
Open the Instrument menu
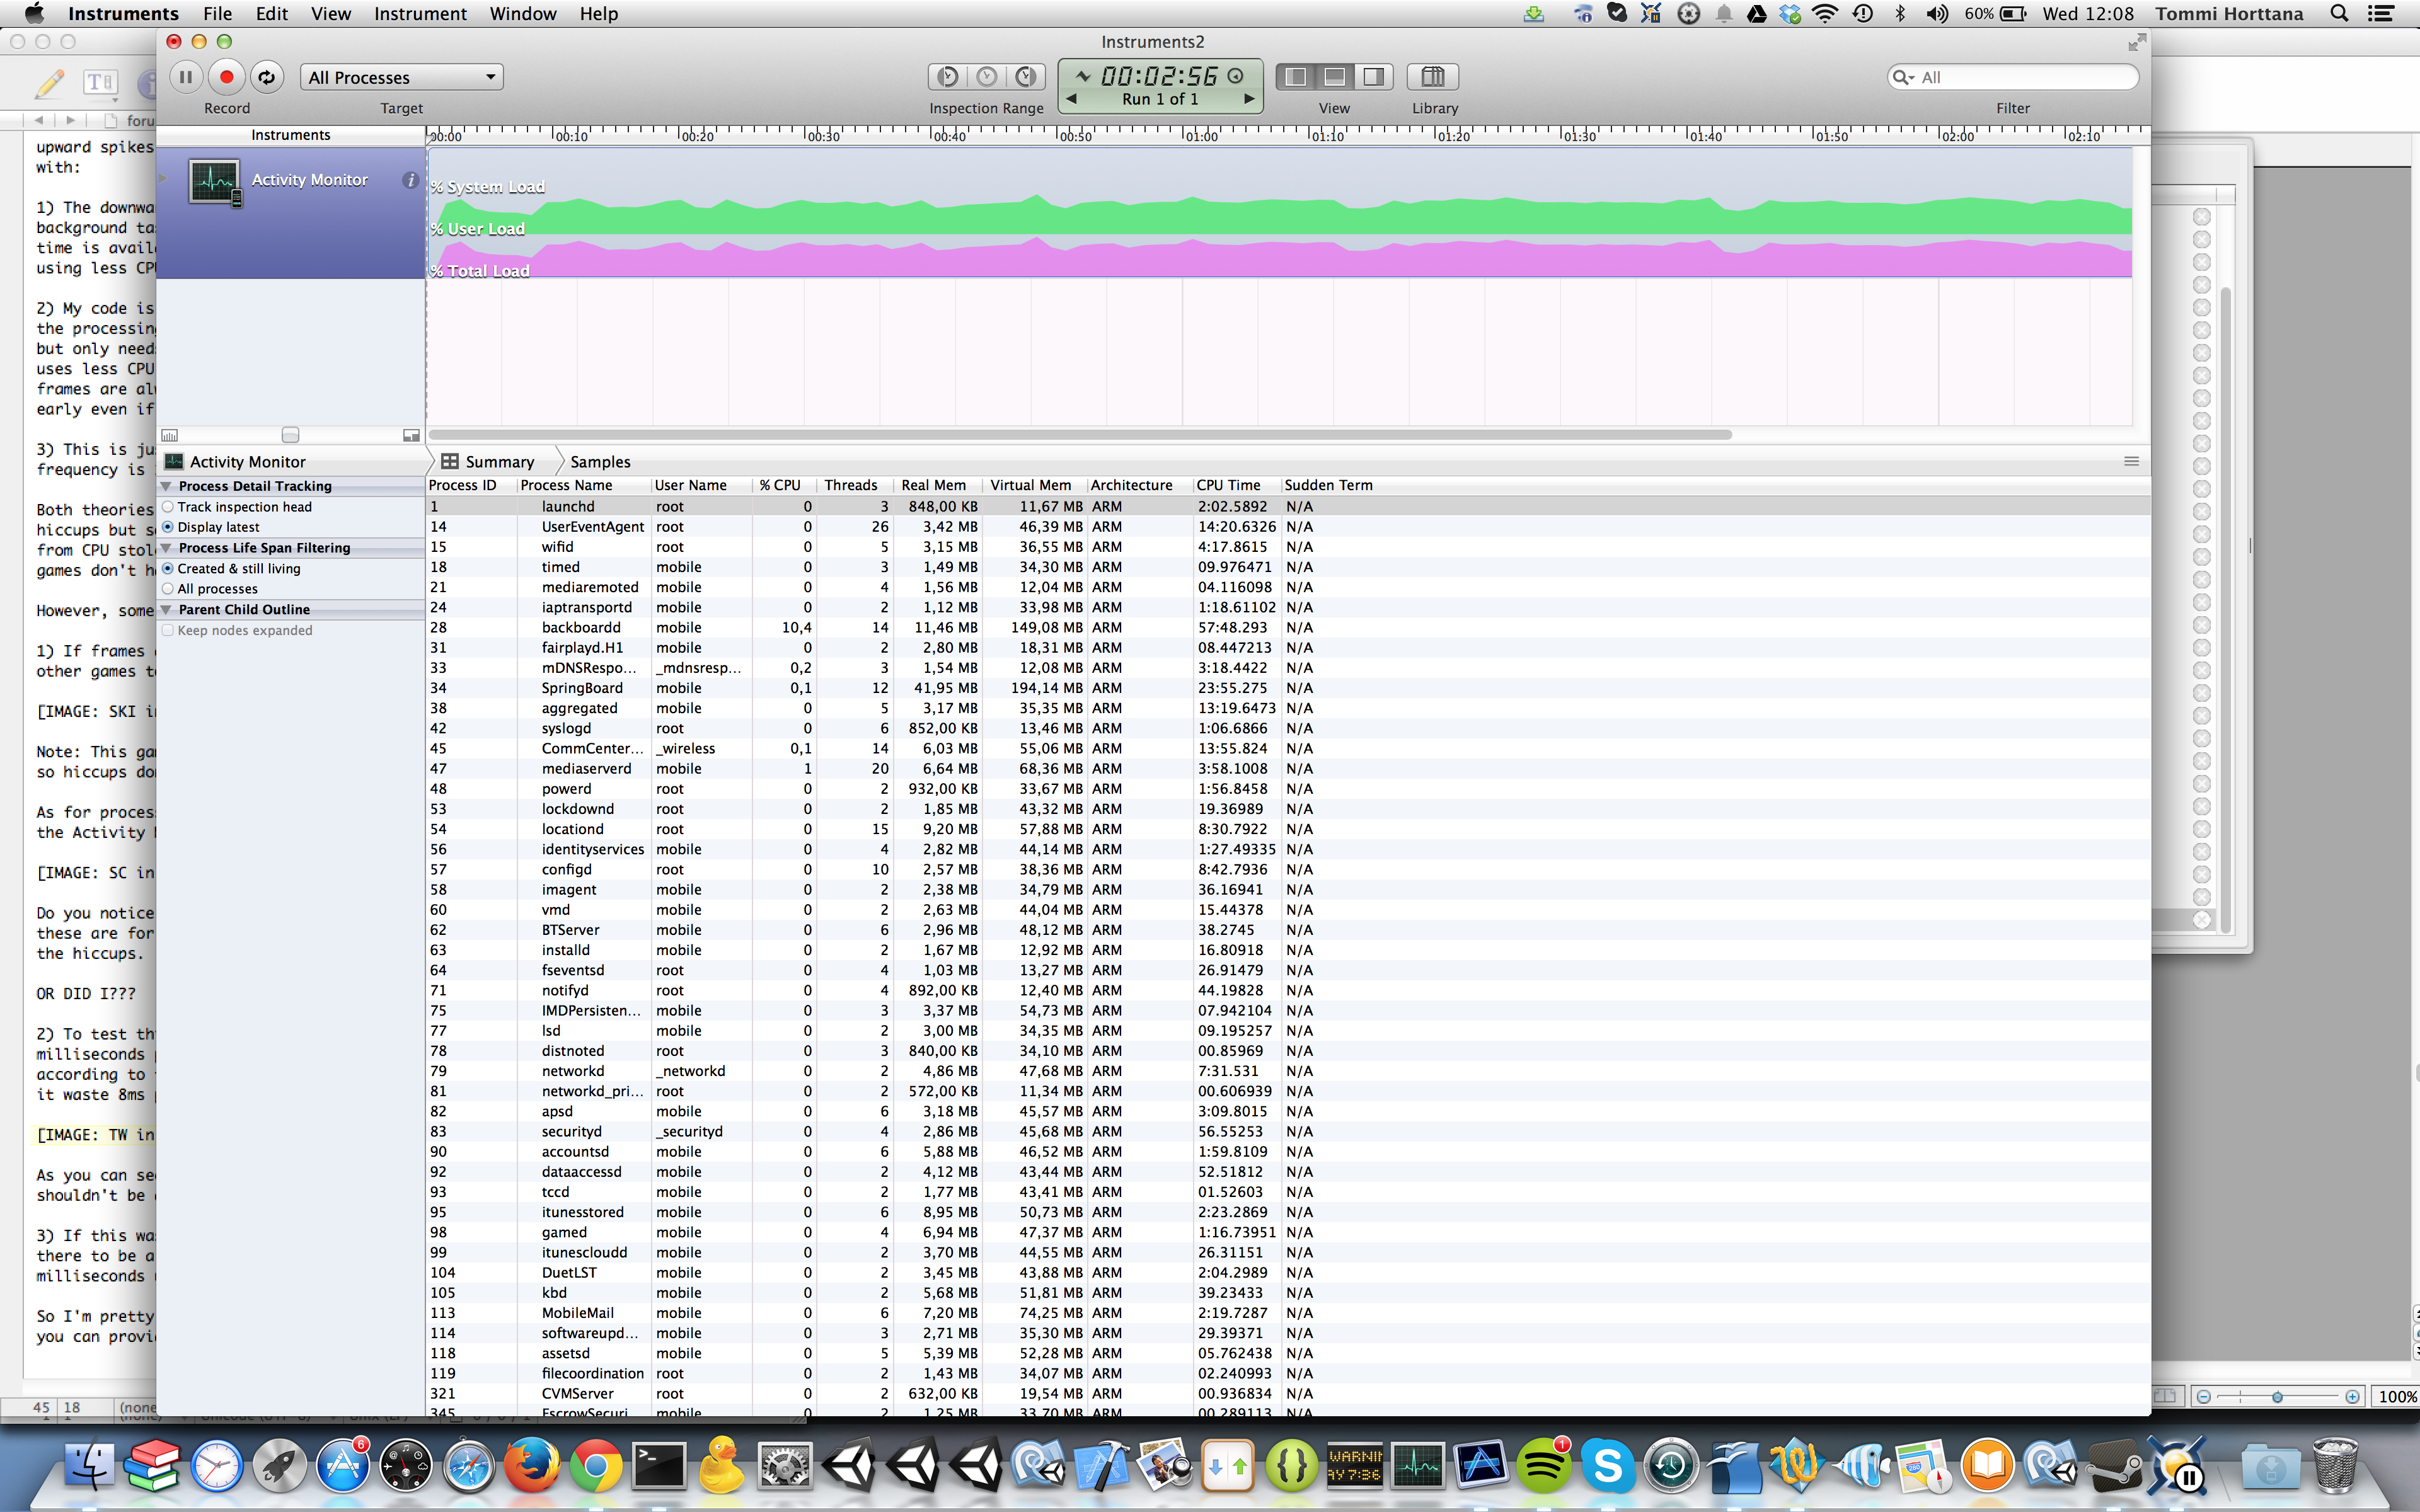(x=420, y=13)
